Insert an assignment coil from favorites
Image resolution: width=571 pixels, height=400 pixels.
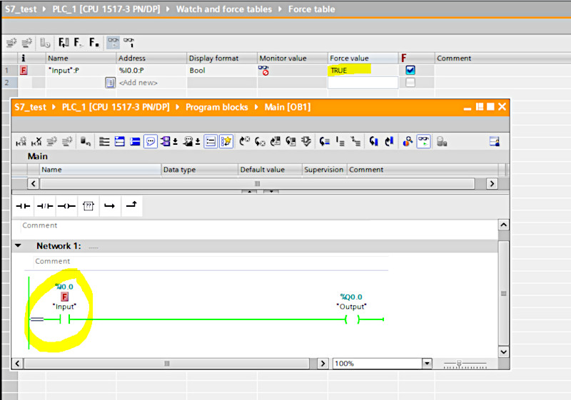coord(66,206)
